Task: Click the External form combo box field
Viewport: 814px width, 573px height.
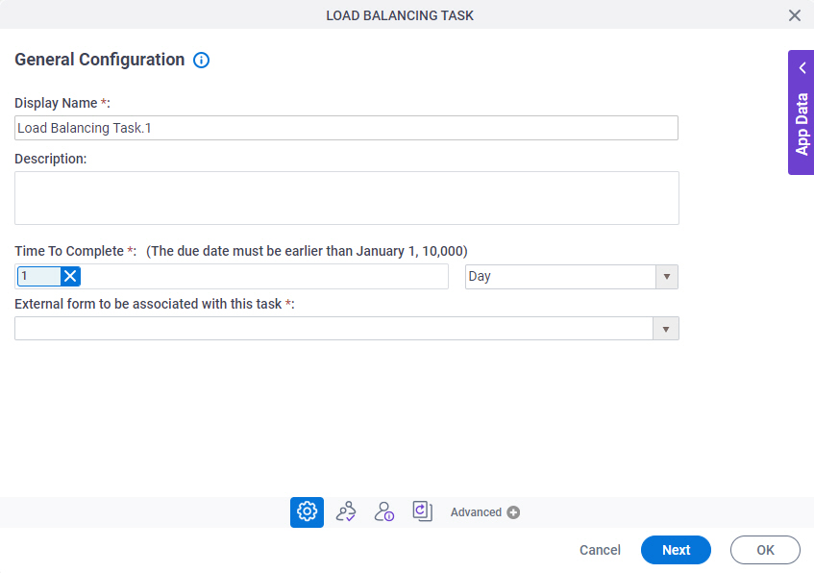Action: (333, 329)
